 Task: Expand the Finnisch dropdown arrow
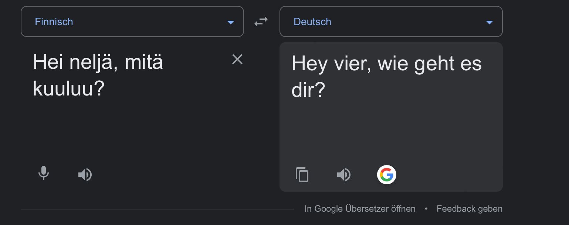[x=230, y=22]
